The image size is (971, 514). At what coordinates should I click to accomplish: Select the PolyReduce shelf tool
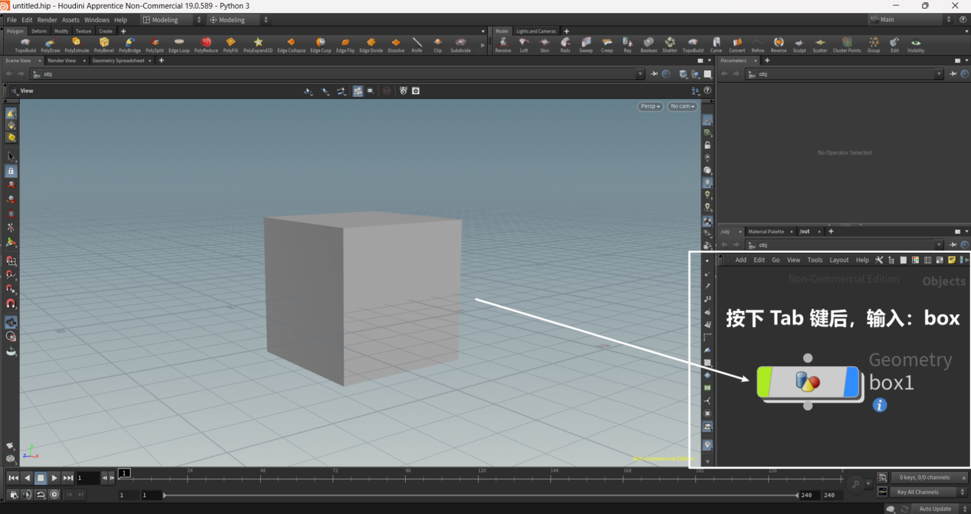coord(206,45)
